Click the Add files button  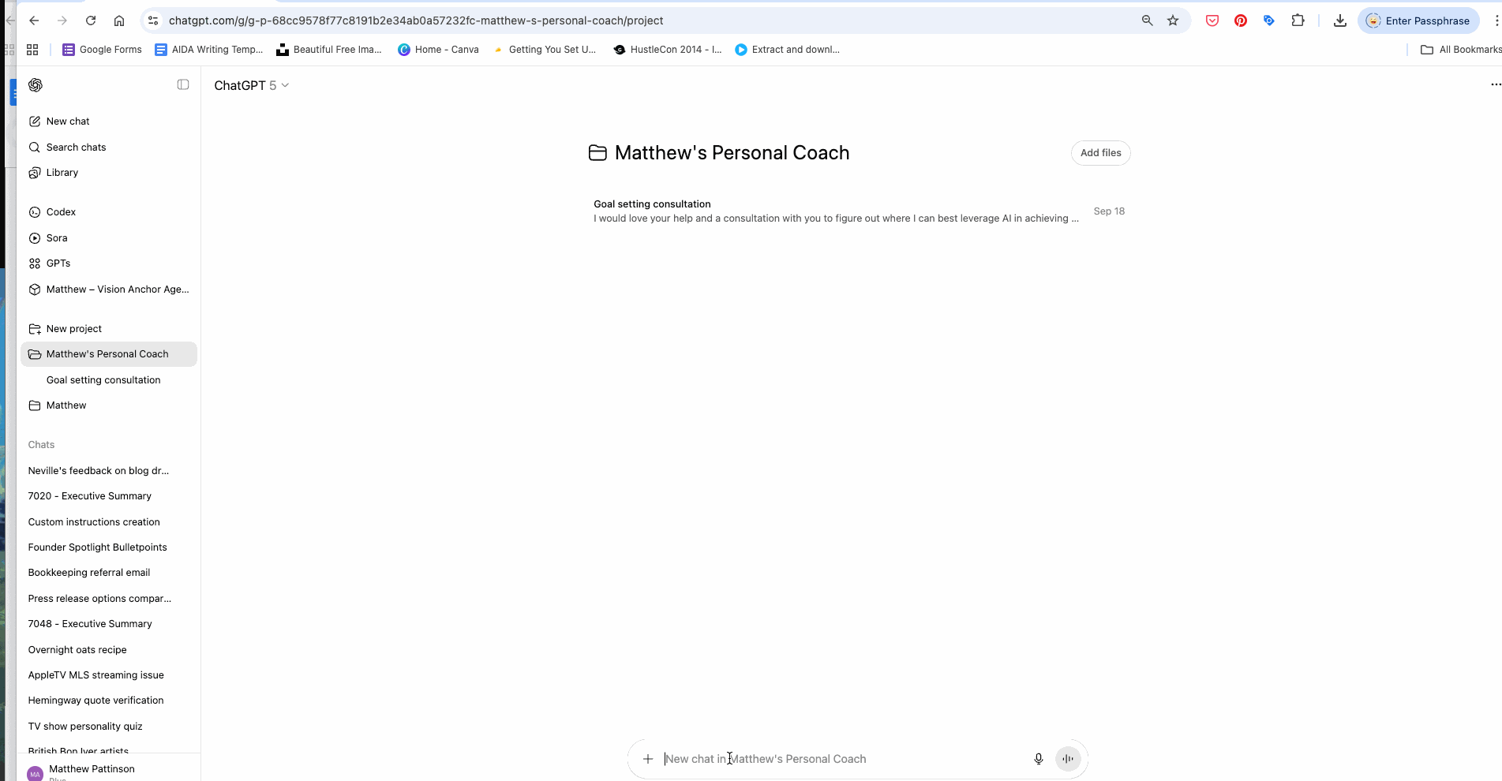click(1100, 153)
